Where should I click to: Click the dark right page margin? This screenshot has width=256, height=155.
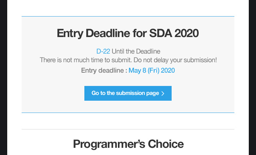click(252, 78)
